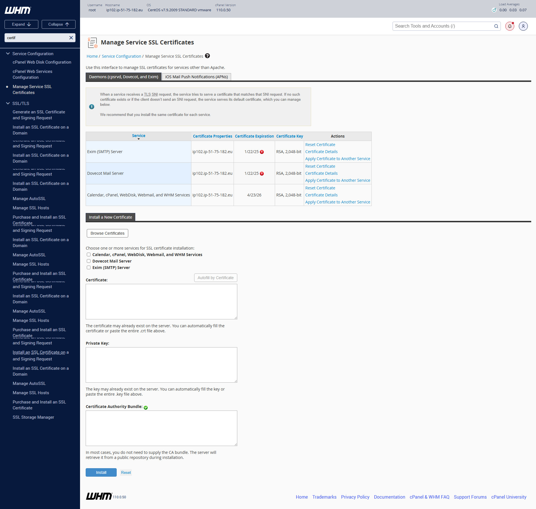This screenshot has width=536, height=509.
Task: Click the Exim expiration warning icon
Action: (x=262, y=152)
